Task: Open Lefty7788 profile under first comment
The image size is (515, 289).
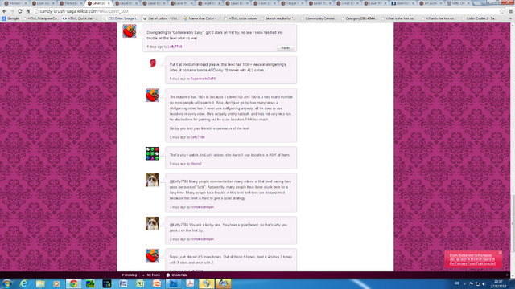Action: pos(175,47)
